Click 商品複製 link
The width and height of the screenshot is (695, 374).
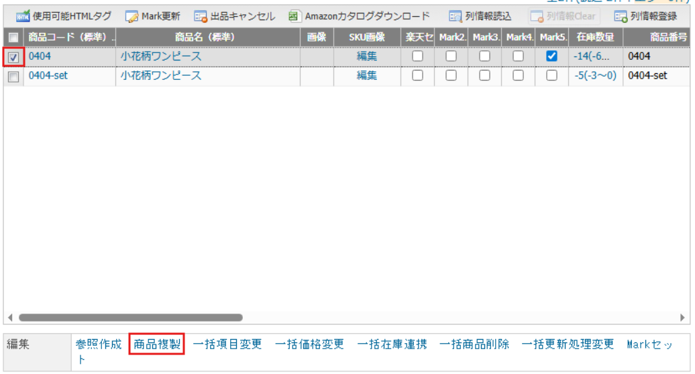coord(157,344)
